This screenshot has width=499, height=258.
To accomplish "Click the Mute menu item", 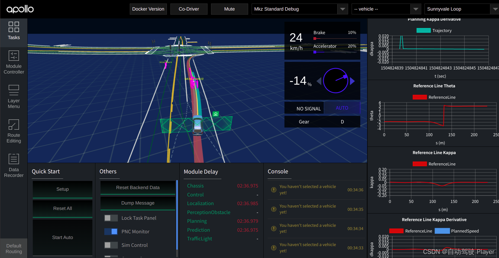I will click(x=229, y=9).
